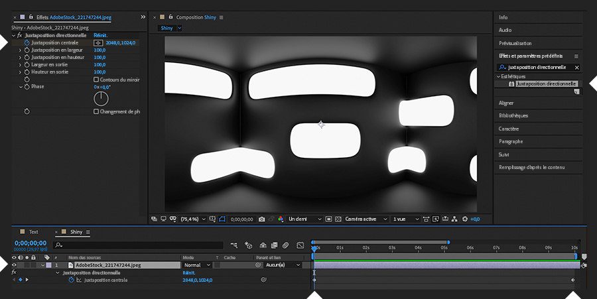This screenshot has width=597, height=299.
Task: Enable the Changement de phase checkbox
Action: click(96, 111)
